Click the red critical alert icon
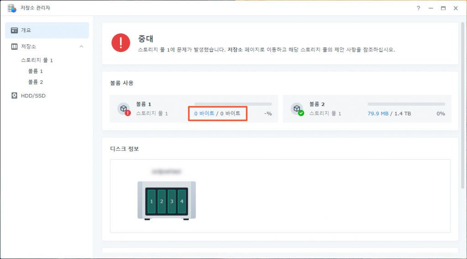 coord(120,42)
